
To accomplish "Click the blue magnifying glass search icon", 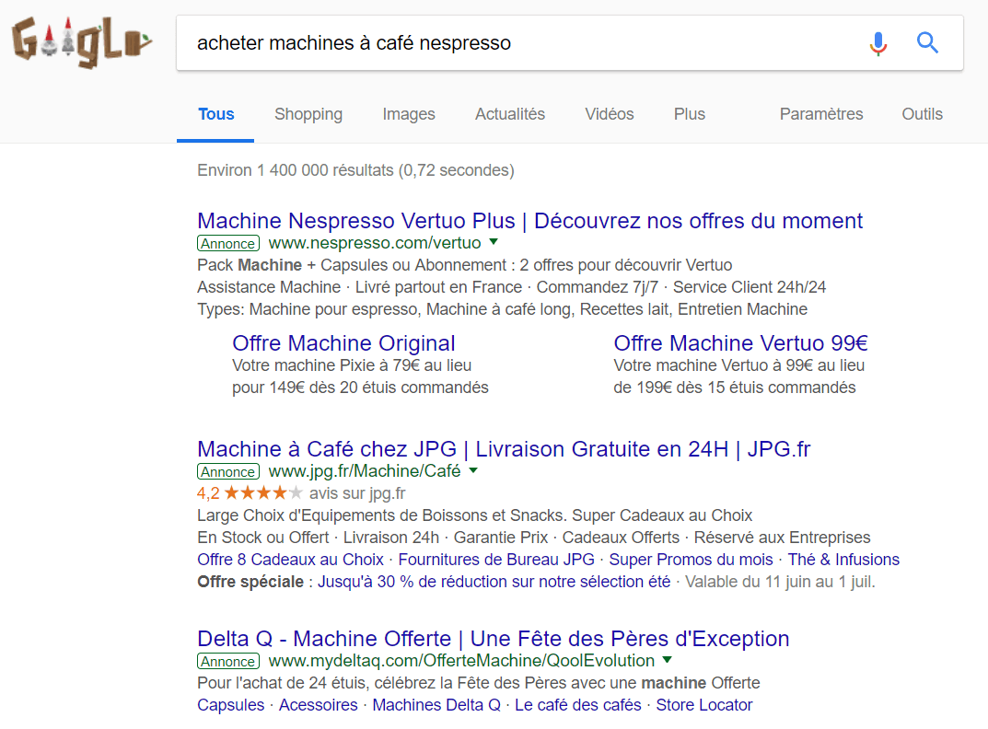I will tap(927, 43).
